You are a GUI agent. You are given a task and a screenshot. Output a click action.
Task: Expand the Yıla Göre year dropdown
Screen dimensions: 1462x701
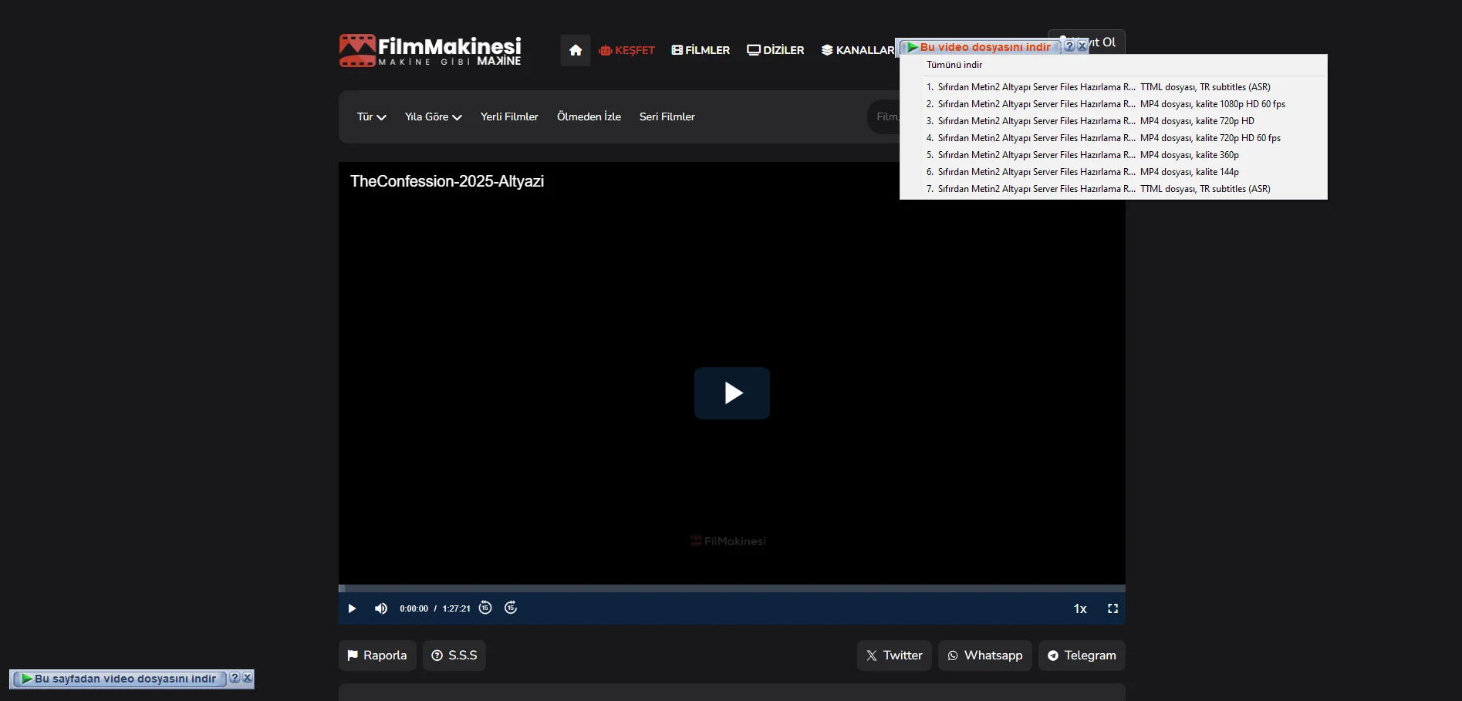(x=433, y=116)
